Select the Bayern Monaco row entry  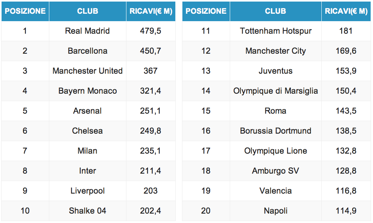87,91
